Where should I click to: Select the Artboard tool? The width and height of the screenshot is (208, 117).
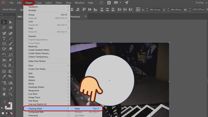tap(4, 89)
